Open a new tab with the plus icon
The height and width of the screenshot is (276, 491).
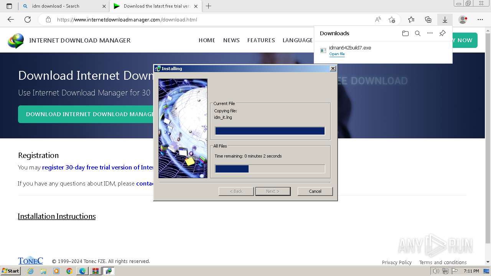208,6
